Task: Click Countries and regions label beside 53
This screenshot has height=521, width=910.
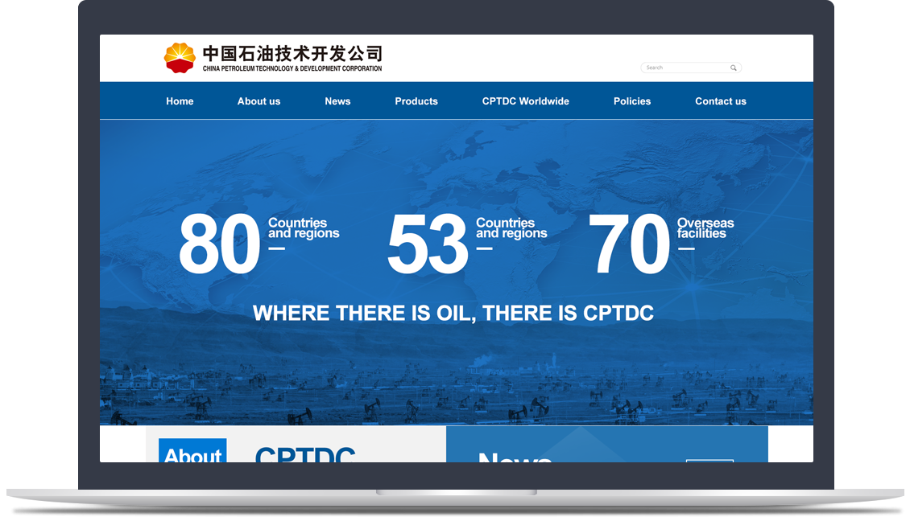Action: point(511,228)
